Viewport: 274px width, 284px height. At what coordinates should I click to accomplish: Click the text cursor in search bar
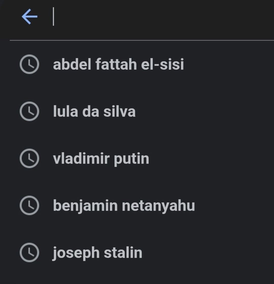[53, 17]
